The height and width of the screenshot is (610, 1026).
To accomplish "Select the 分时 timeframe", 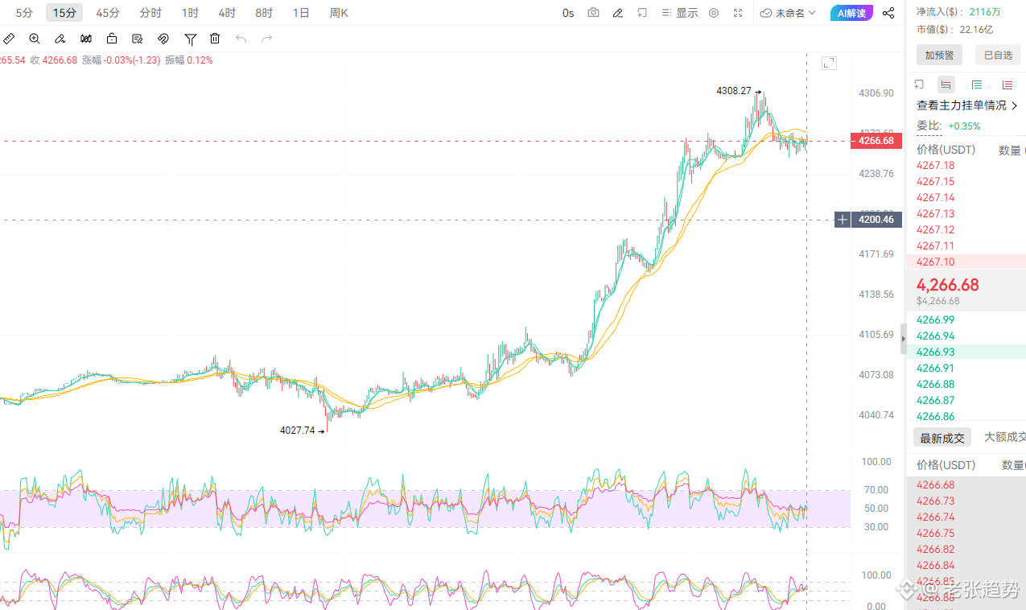I will point(150,13).
